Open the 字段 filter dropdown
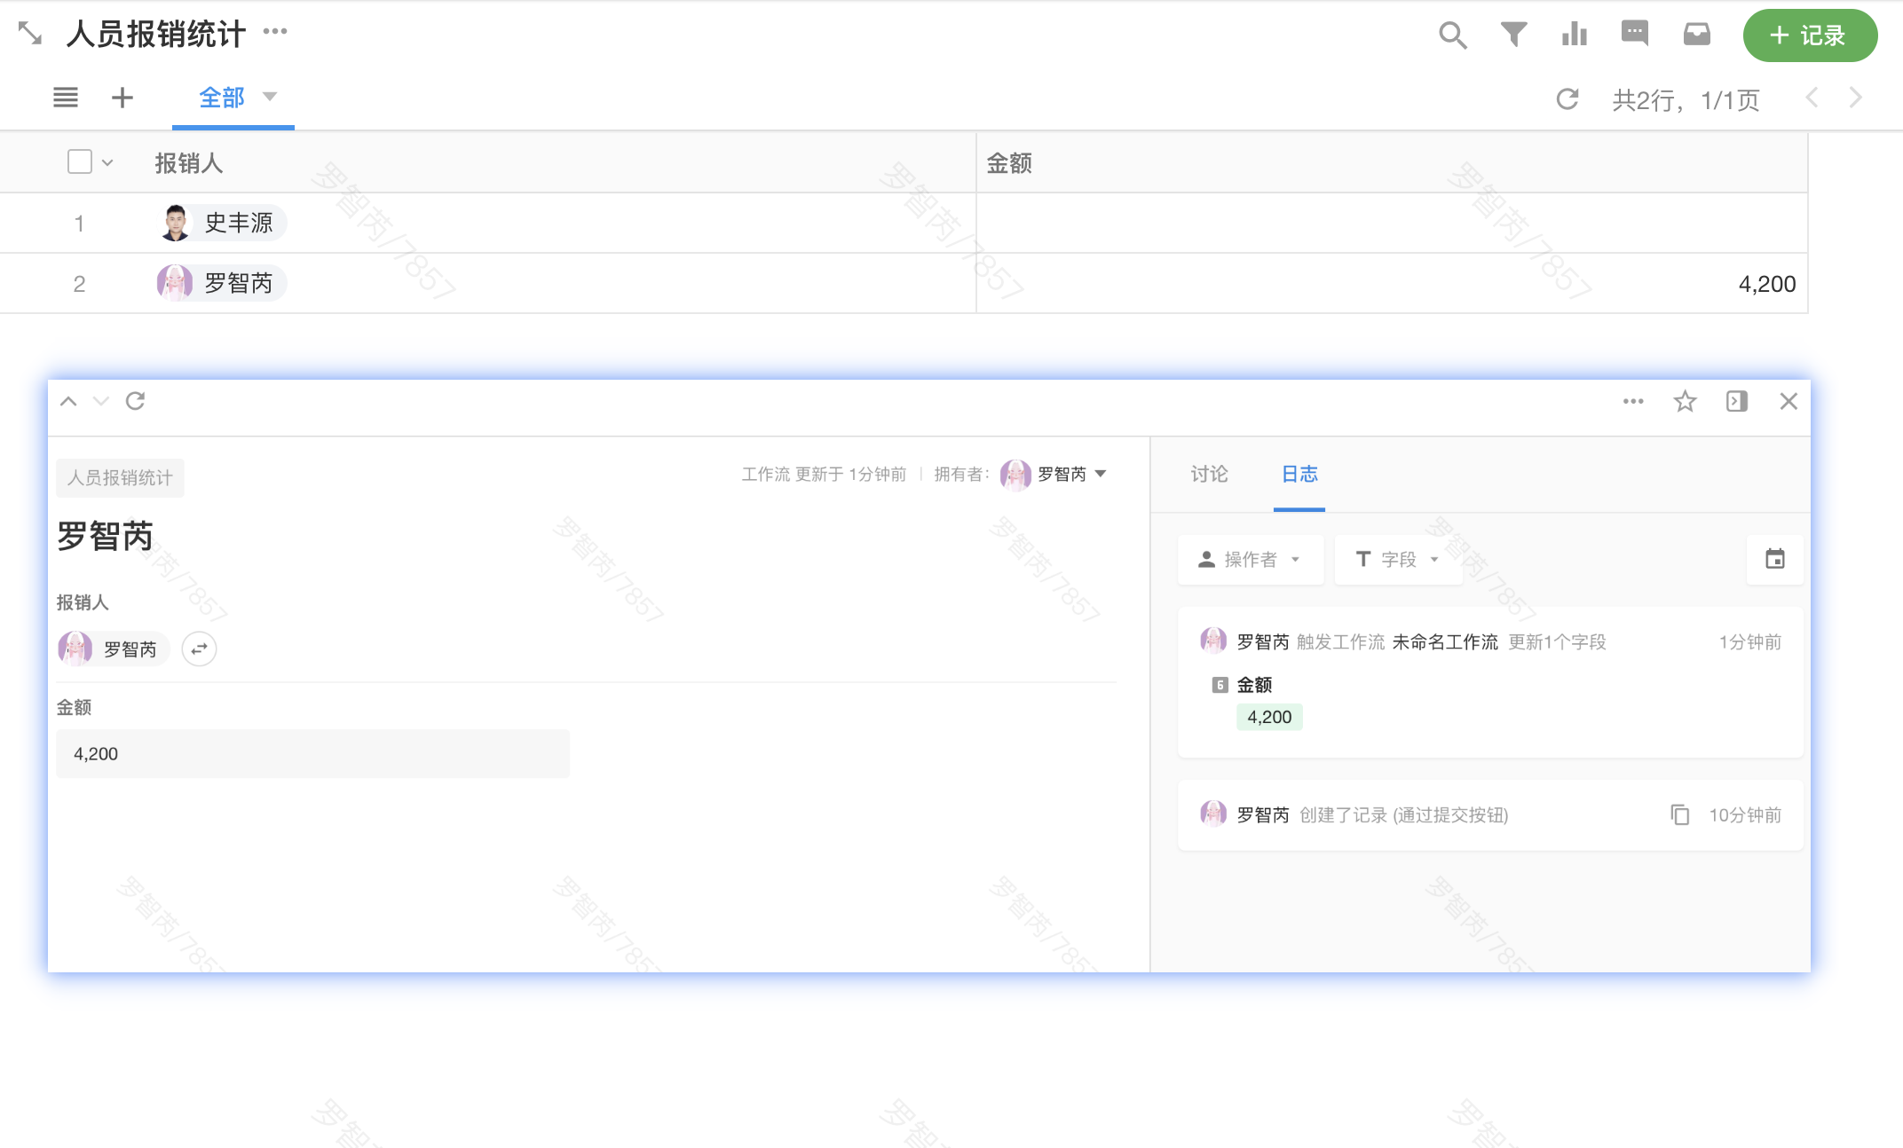 1397,560
